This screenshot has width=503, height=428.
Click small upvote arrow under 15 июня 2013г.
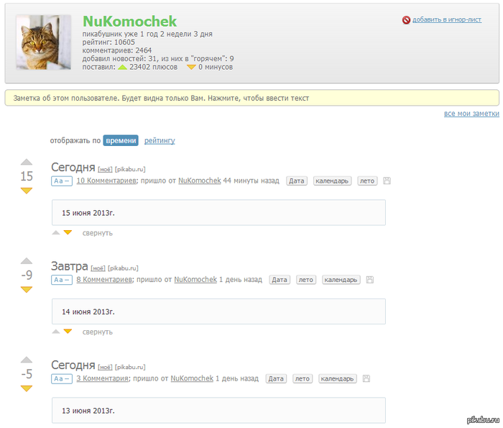pos(56,232)
